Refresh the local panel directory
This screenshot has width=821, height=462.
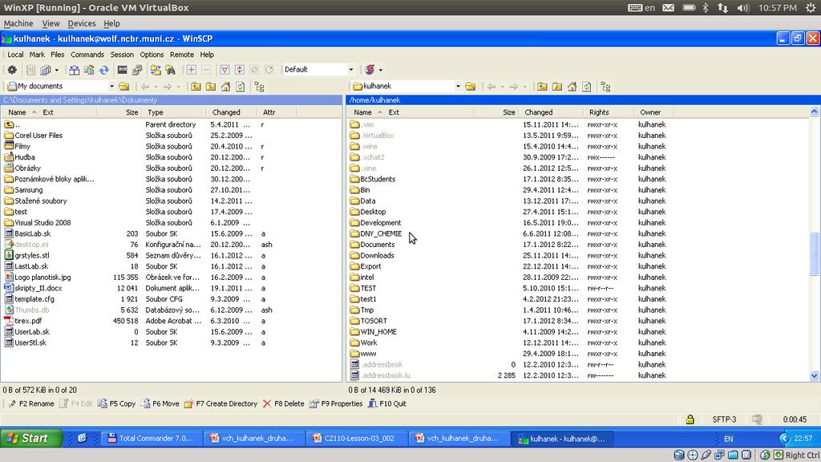[241, 87]
